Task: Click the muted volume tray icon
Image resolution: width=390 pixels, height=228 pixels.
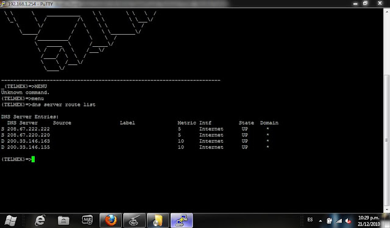Action: coord(348,221)
